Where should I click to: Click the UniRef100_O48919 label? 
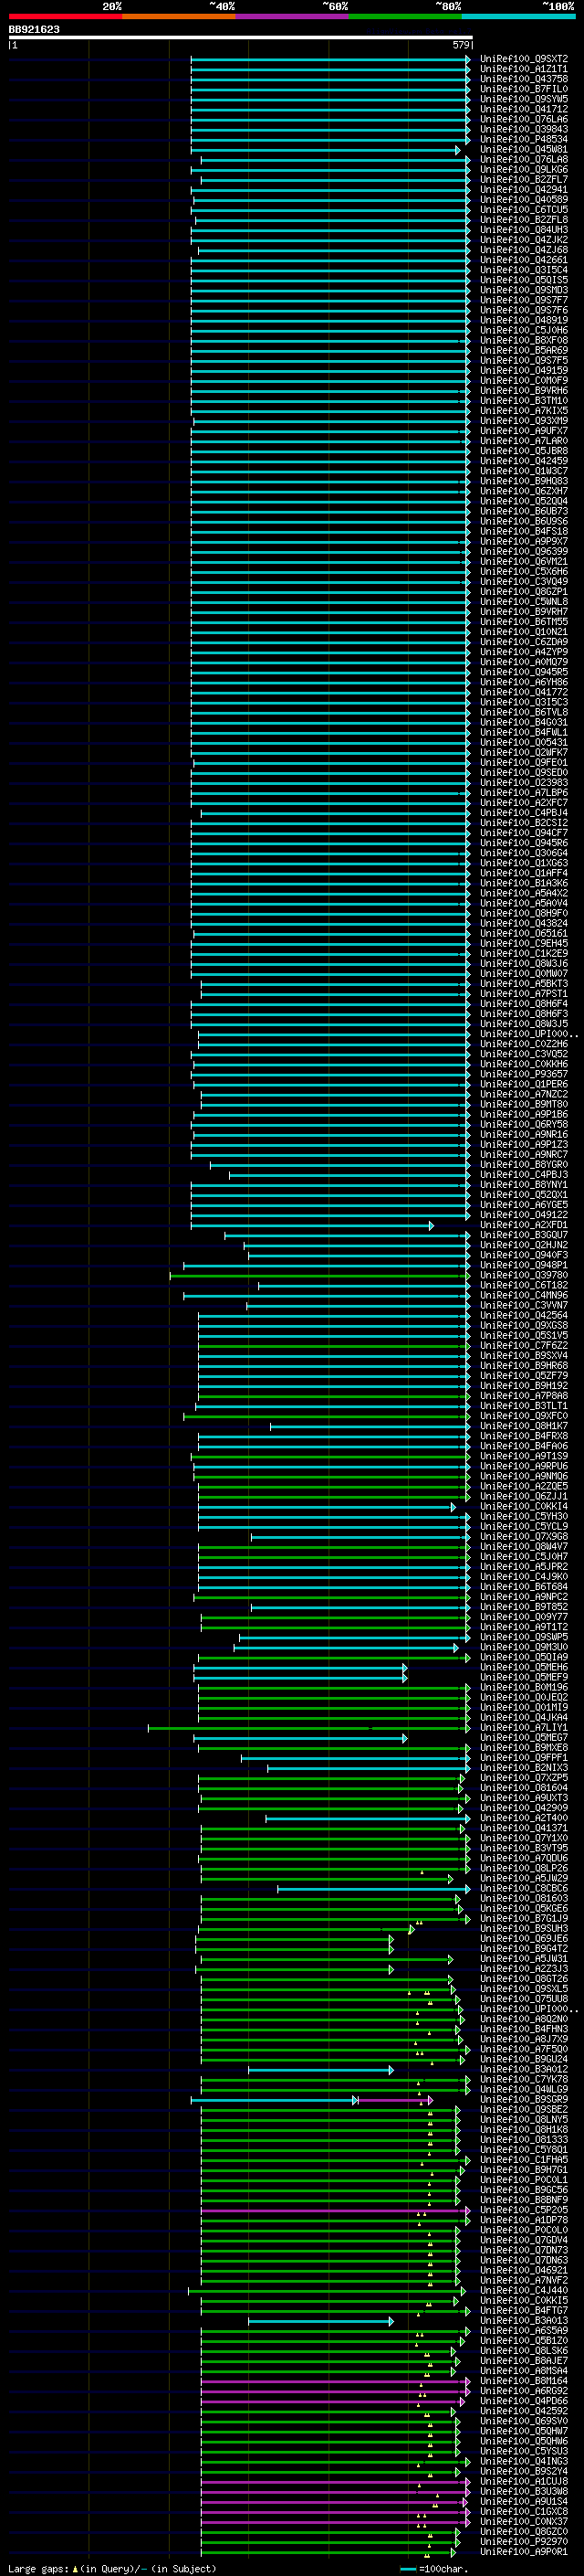524,320
